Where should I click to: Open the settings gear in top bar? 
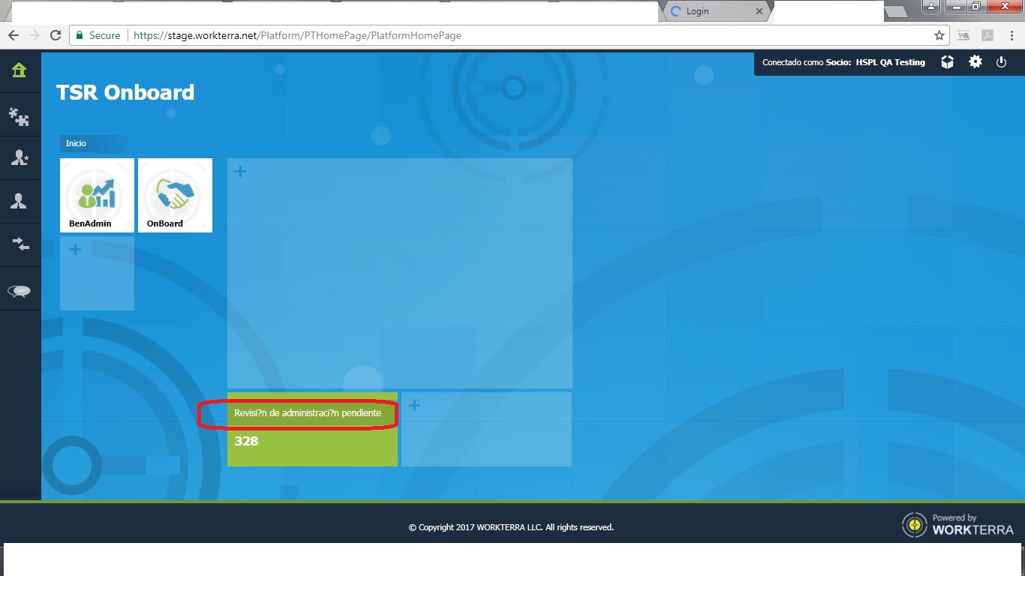point(975,62)
